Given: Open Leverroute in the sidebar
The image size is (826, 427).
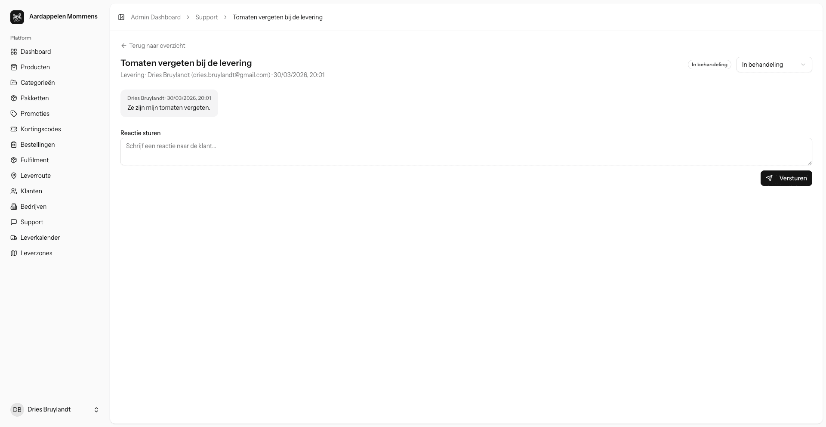Looking at the screenshot, I should point(55,176).
